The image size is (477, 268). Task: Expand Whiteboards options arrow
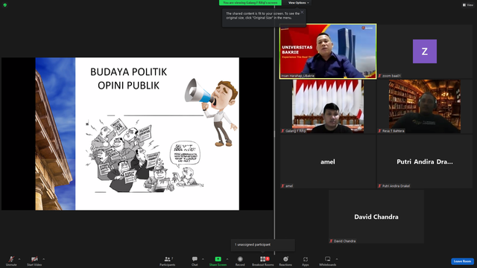(337, 259)
